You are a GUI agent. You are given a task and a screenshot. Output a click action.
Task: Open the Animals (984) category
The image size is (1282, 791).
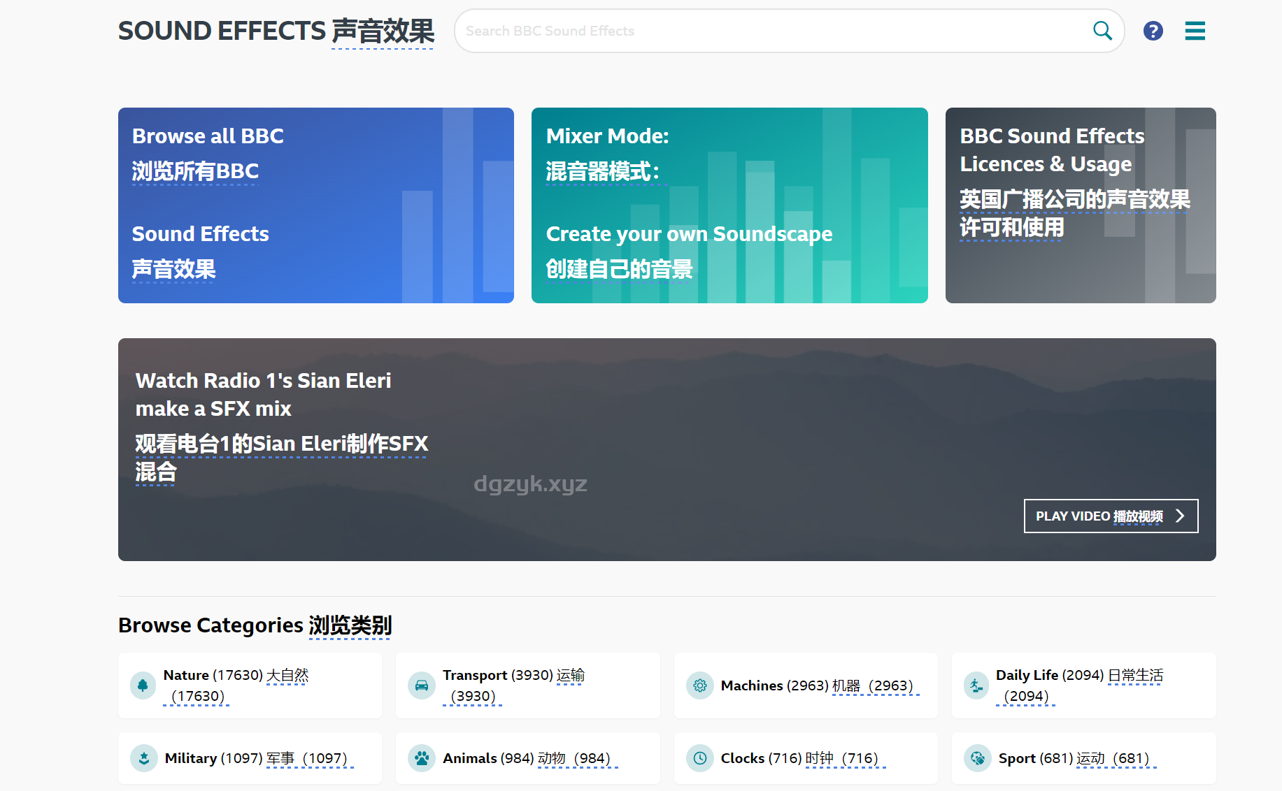(x=528, y=758)
